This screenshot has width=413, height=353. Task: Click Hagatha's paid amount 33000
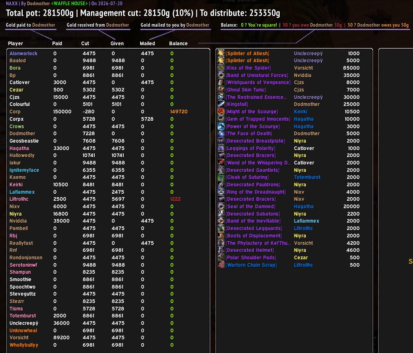tap(61, 148)
